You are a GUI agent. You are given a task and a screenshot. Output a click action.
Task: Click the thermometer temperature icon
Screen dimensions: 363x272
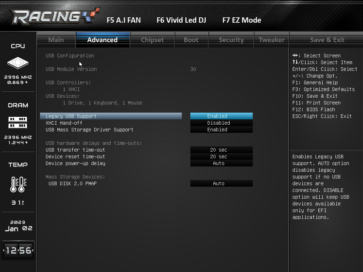[x=18, y=184]
